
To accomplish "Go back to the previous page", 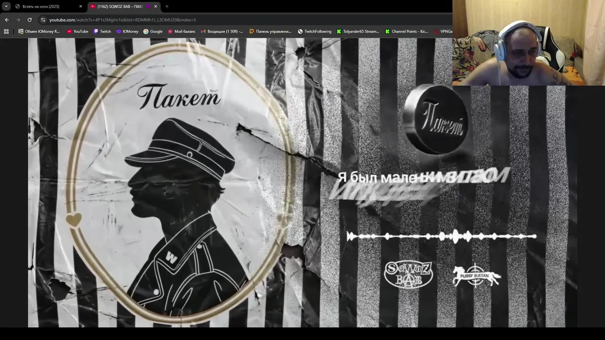I will coord(7,20).
